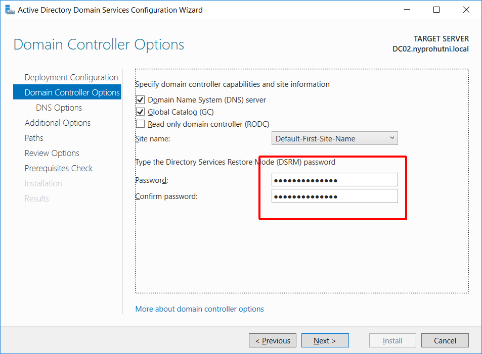Close the wizard window
Screen dimensions: 482x354
[466, 10]
